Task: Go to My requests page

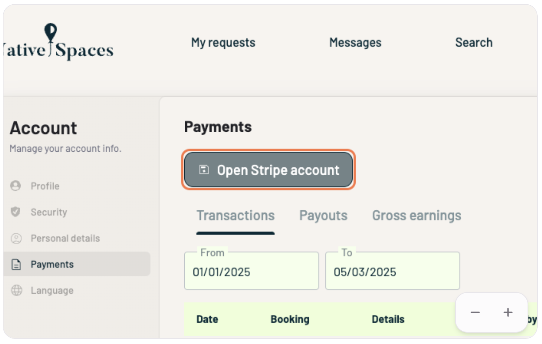Action: (x=223, y=43)
